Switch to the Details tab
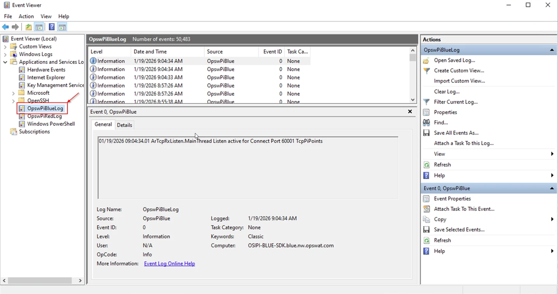Image resolution: width=558 pixels, height=294 pixels. pos(124,125)
